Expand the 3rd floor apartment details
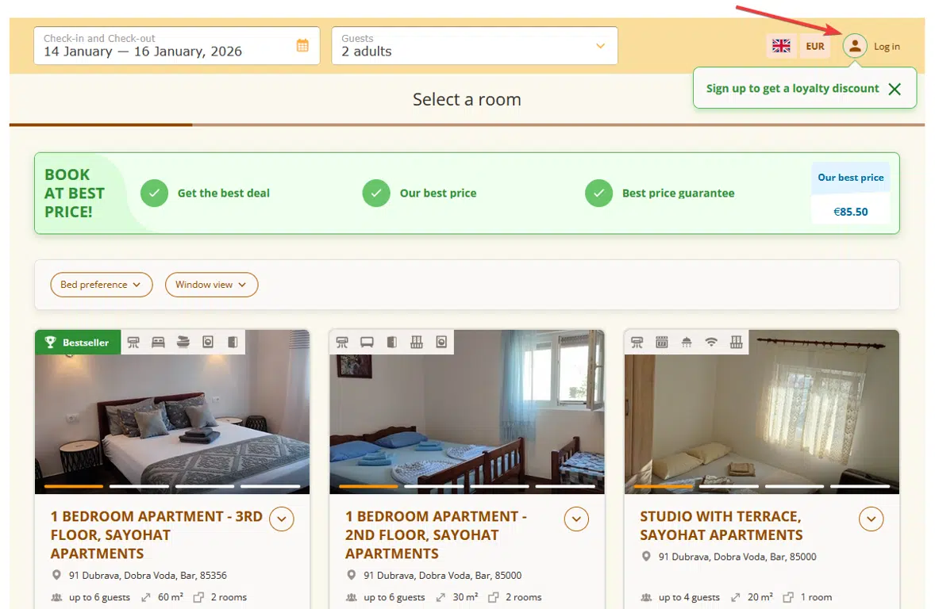The image size is (935, 609). point(282,519)
